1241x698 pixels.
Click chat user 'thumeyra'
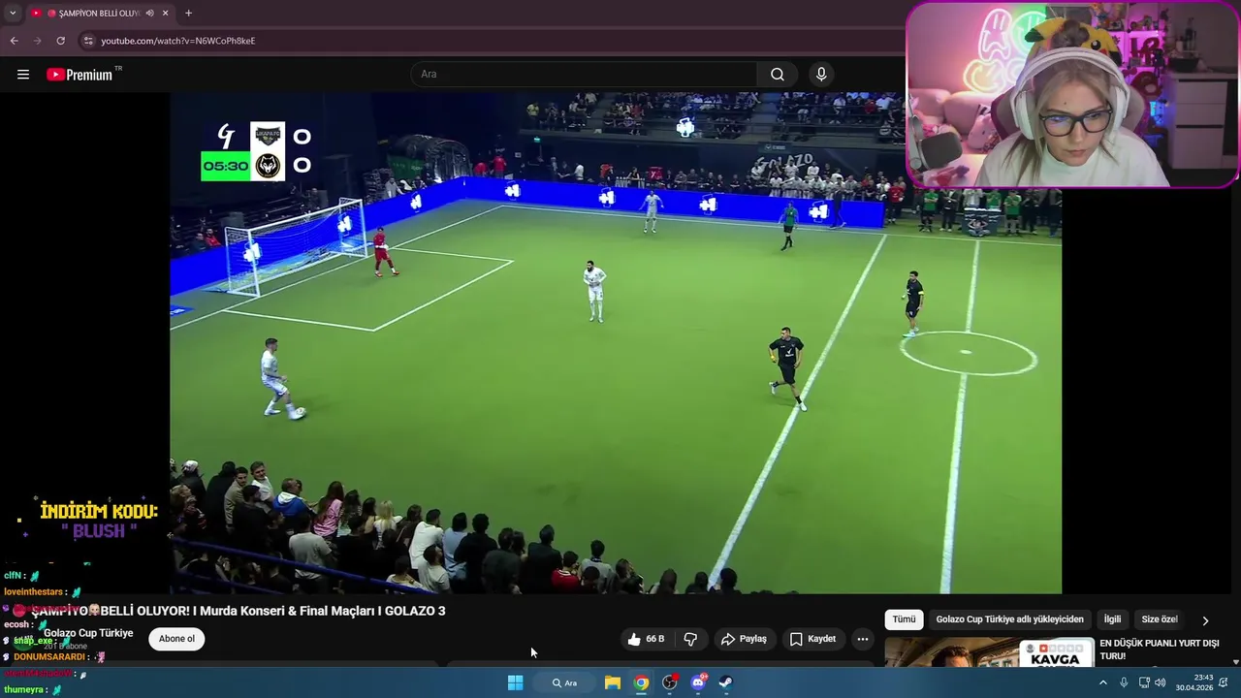23,689
